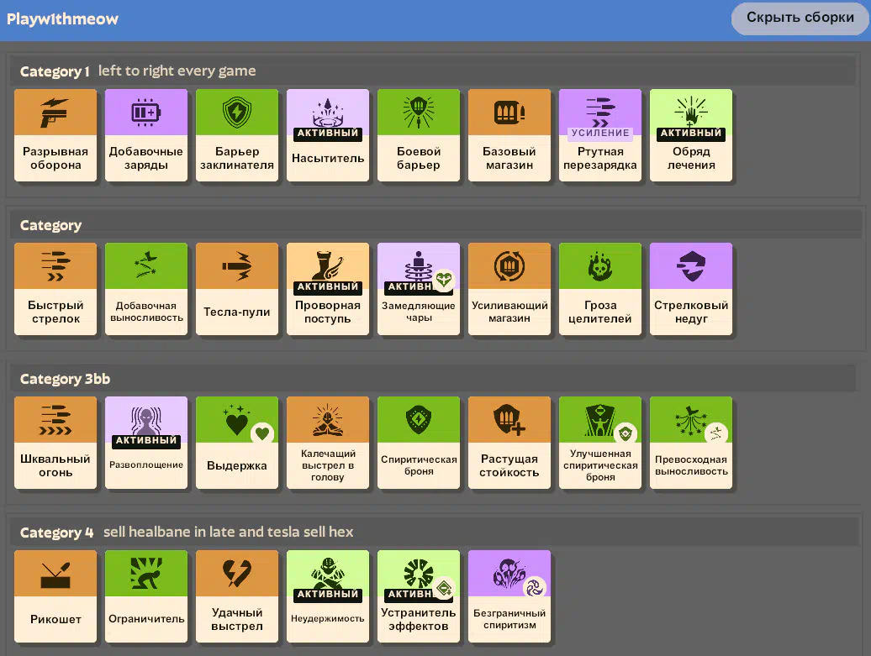Choose the Выдержка item card
Image resolution: width=871 pixels, height=656 pixels.
[237, 443]
